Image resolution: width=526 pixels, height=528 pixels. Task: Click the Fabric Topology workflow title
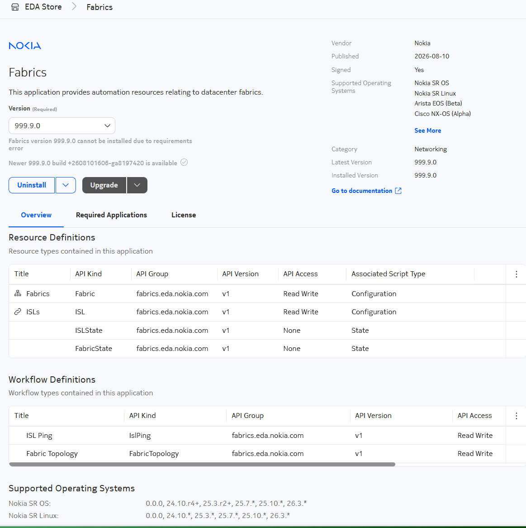(x=52, y=454)
